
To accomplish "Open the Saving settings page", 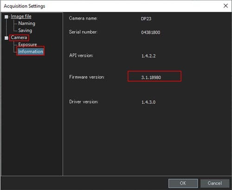I will click(x=25, y=31).
